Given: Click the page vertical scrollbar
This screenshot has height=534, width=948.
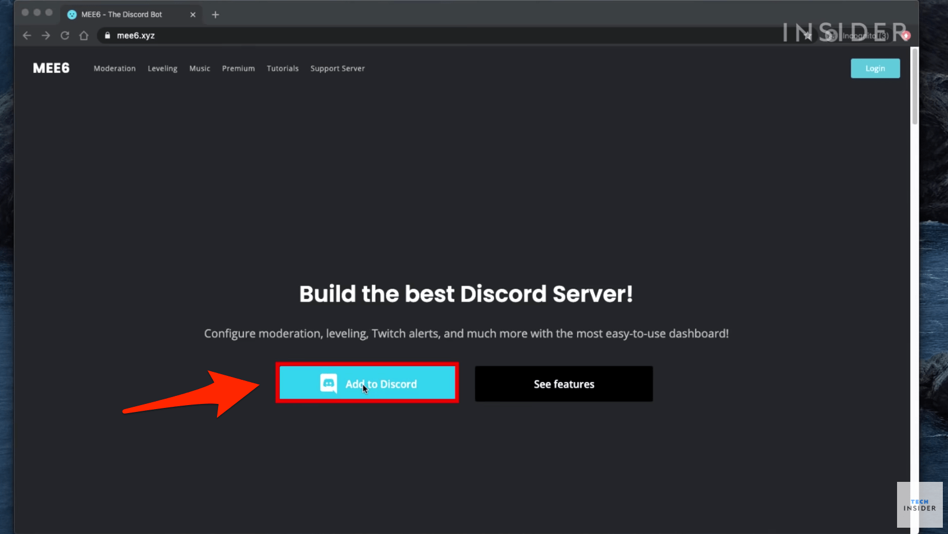Looking at the screenshot, I should point(915,86).
